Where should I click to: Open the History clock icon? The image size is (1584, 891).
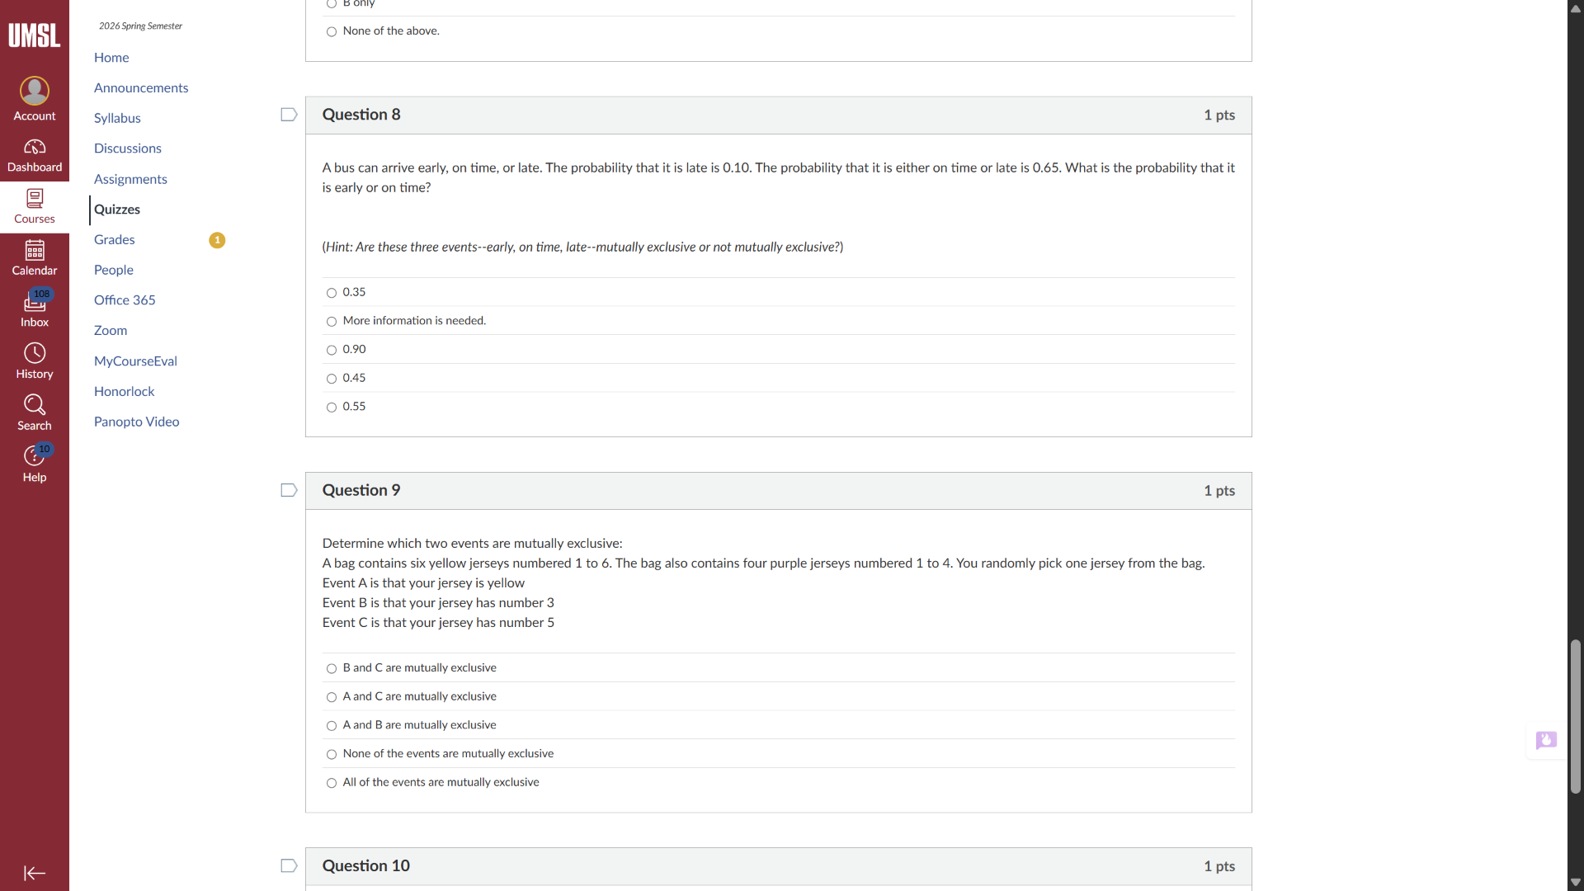35,354
